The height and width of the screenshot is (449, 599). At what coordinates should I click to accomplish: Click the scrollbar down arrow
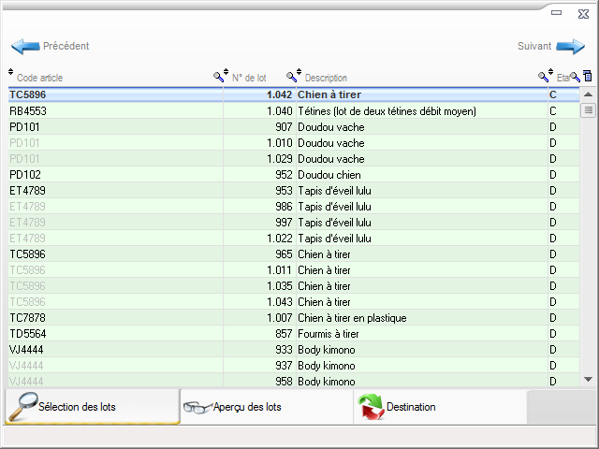pyautogui.click(x=588, y=379)
